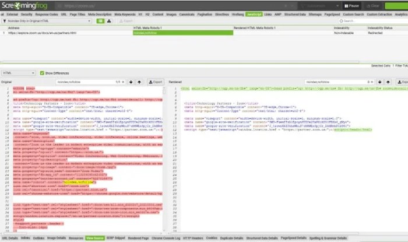
Task: Open the Structured Data tab
Action: [295, 15]
